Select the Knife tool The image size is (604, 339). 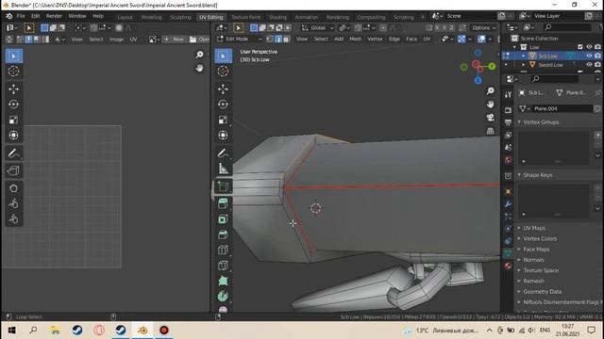(x=223, y=266)
